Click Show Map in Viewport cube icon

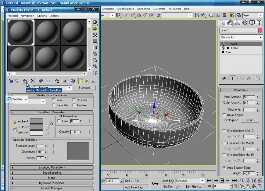click(73, 81)
